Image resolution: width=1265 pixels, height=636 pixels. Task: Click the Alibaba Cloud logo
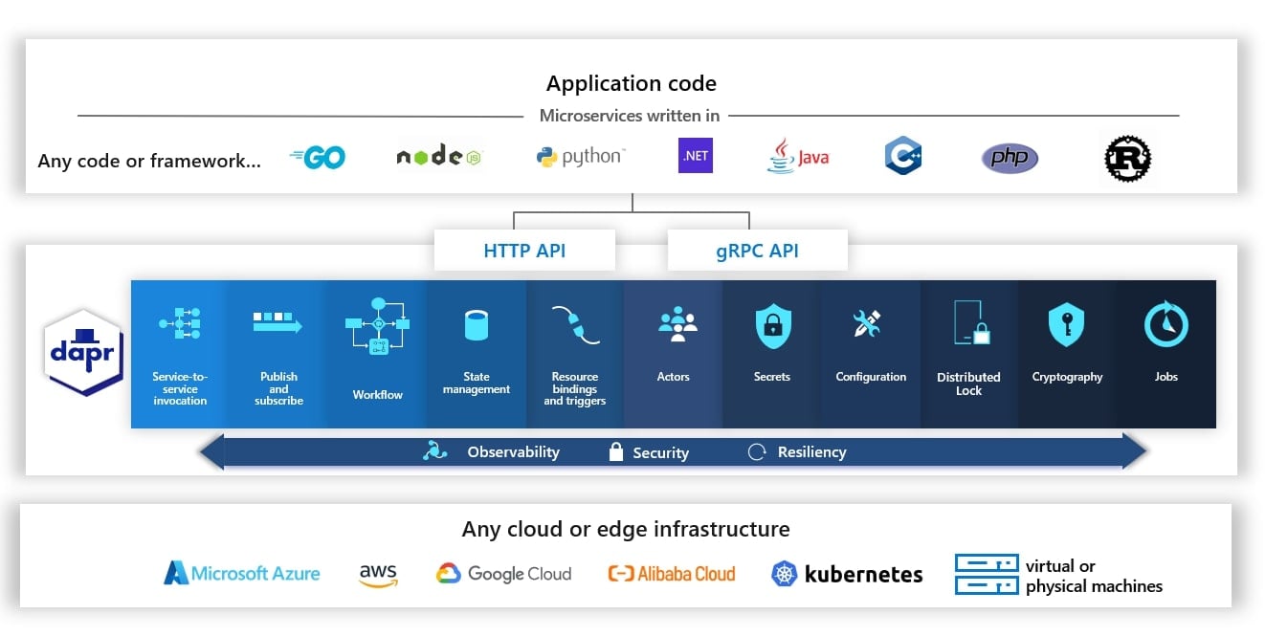[x=672, y=574]
